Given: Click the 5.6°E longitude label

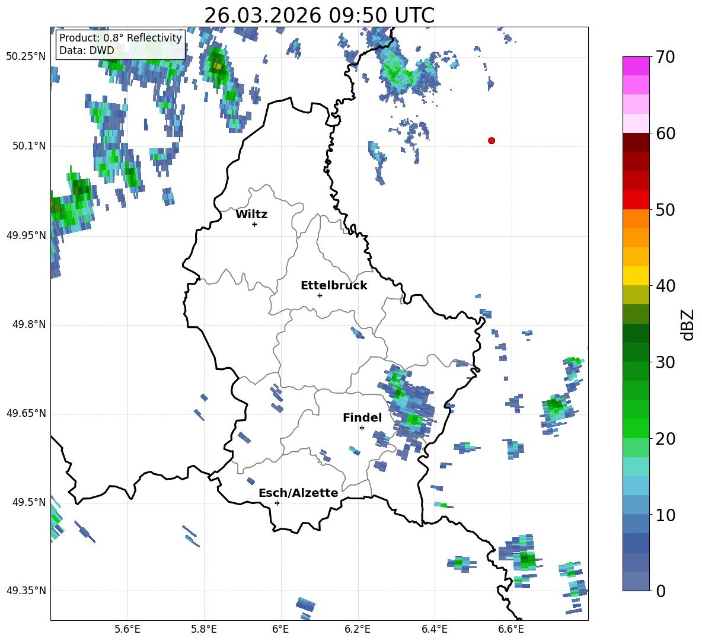Looking at the screenshot, I should [x=127, y=629].
